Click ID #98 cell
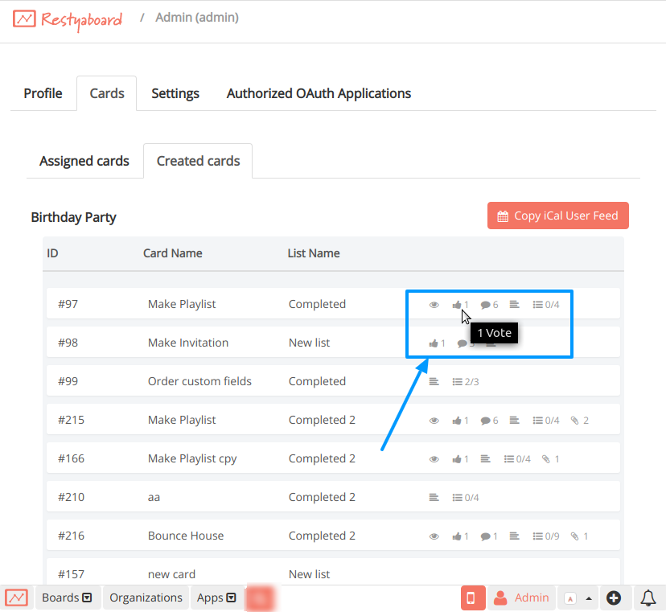Screen dimensions: 666x612 pyautogui.click(x=68, y=343)
